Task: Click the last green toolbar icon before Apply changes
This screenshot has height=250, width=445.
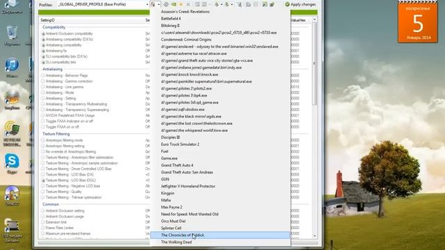Action: 272,4
